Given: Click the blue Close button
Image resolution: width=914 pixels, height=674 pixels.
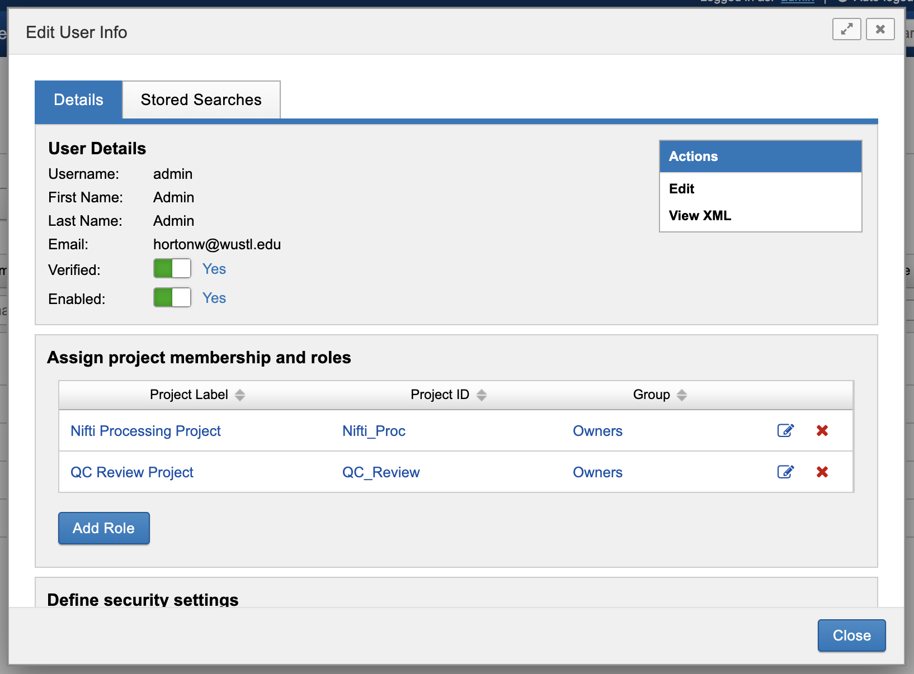Looking at the screenshot, I should coord(851,635).
